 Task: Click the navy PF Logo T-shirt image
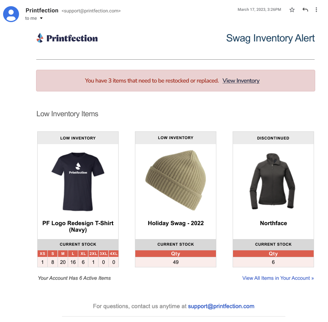78,181
